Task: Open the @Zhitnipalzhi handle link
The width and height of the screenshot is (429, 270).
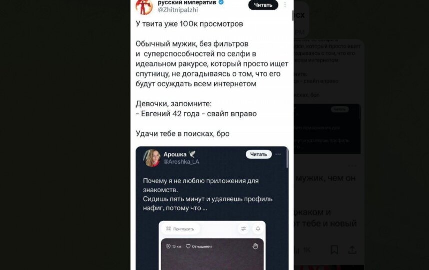Action: click(x=178, y=10)
